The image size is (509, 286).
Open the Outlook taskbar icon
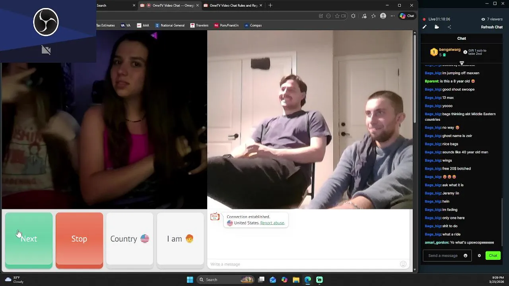273,280
